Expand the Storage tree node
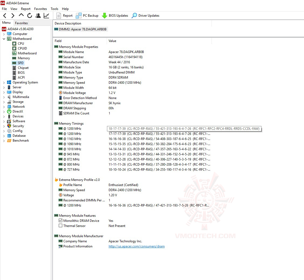 pyautogui.click(x=4, y=102)
